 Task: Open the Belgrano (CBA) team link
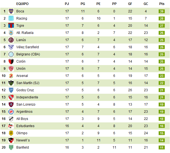point(28,54)
